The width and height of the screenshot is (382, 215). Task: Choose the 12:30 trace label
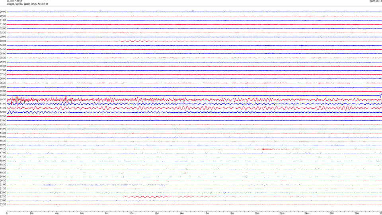coord(3,116)
